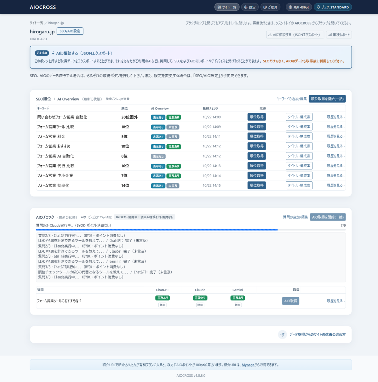Click AIO取得を開始(一括) bulk button

[328, 217]
